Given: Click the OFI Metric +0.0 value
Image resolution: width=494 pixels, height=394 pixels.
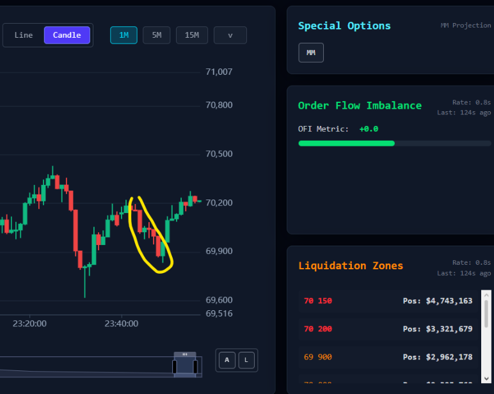Looking at the screenshot, I should (369, 129).
